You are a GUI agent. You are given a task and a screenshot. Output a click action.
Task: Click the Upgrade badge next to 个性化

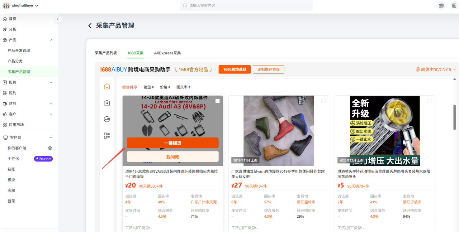(43, 159)
